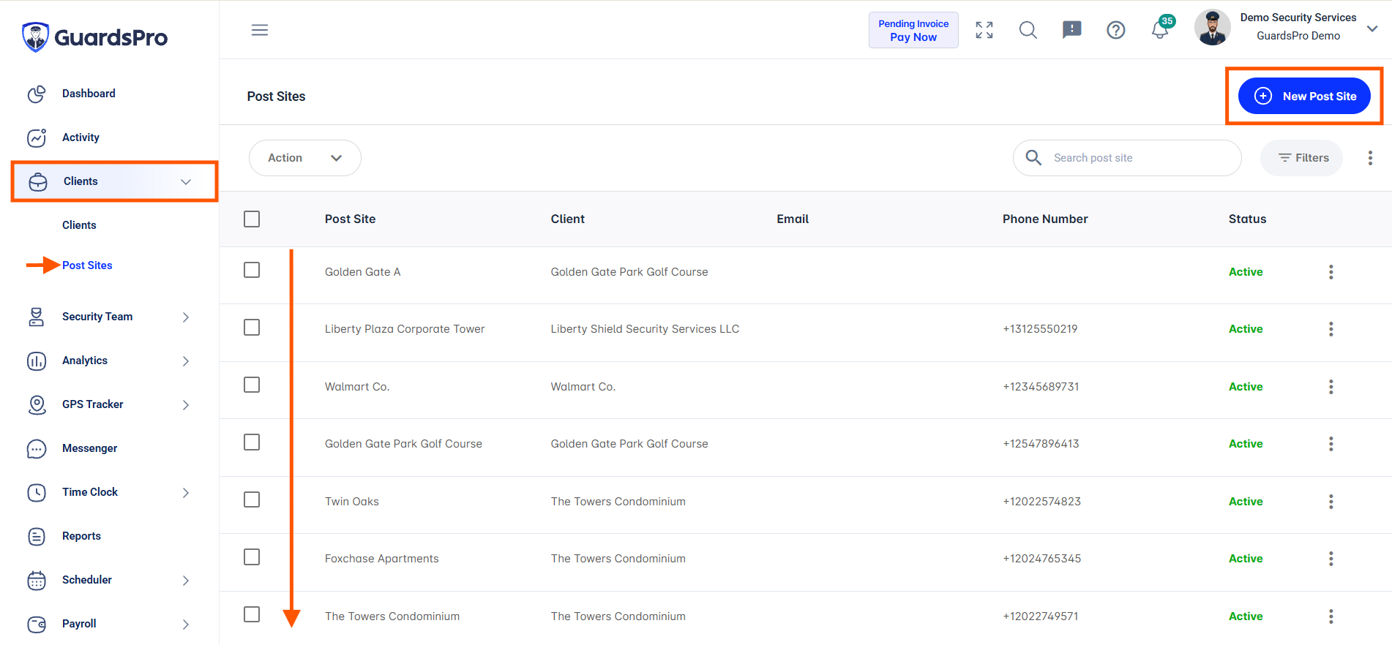The width and height of the screenshot is (1392, 645).
Task: Click the Time Clock icon
Action: [x=37, y=492]
